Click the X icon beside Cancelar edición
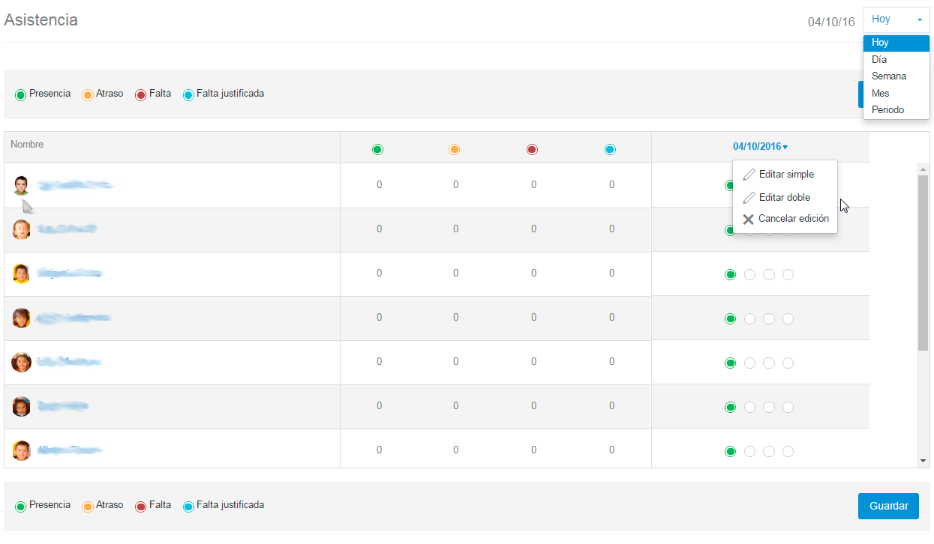934x544 pixels. tap(748, 220)
